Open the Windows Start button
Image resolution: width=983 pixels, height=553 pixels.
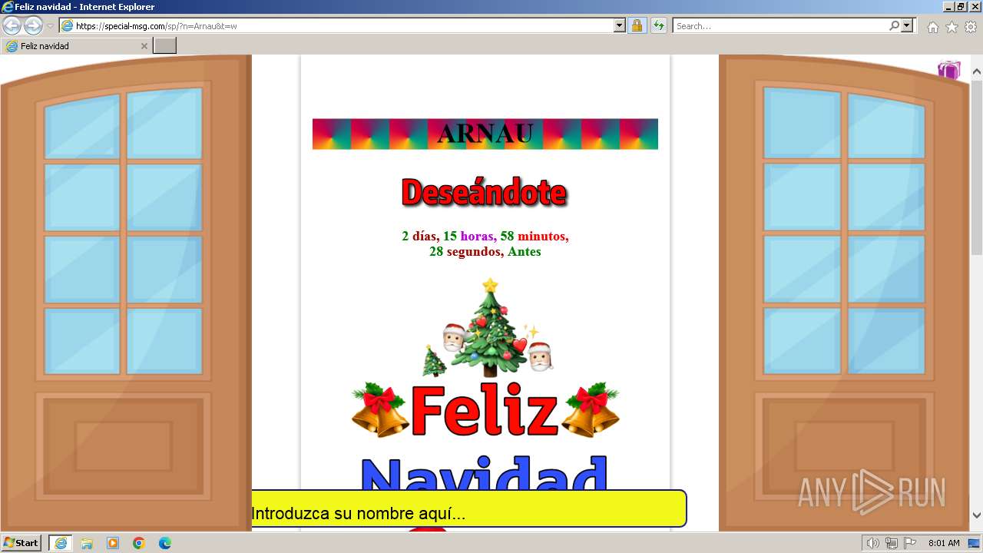[22, 543]
